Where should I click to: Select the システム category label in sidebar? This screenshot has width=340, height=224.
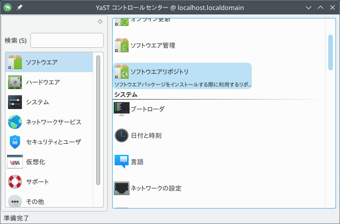point(37,102)
